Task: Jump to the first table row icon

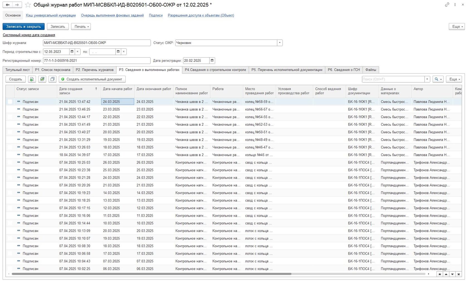Action: [x=440, y=274]
